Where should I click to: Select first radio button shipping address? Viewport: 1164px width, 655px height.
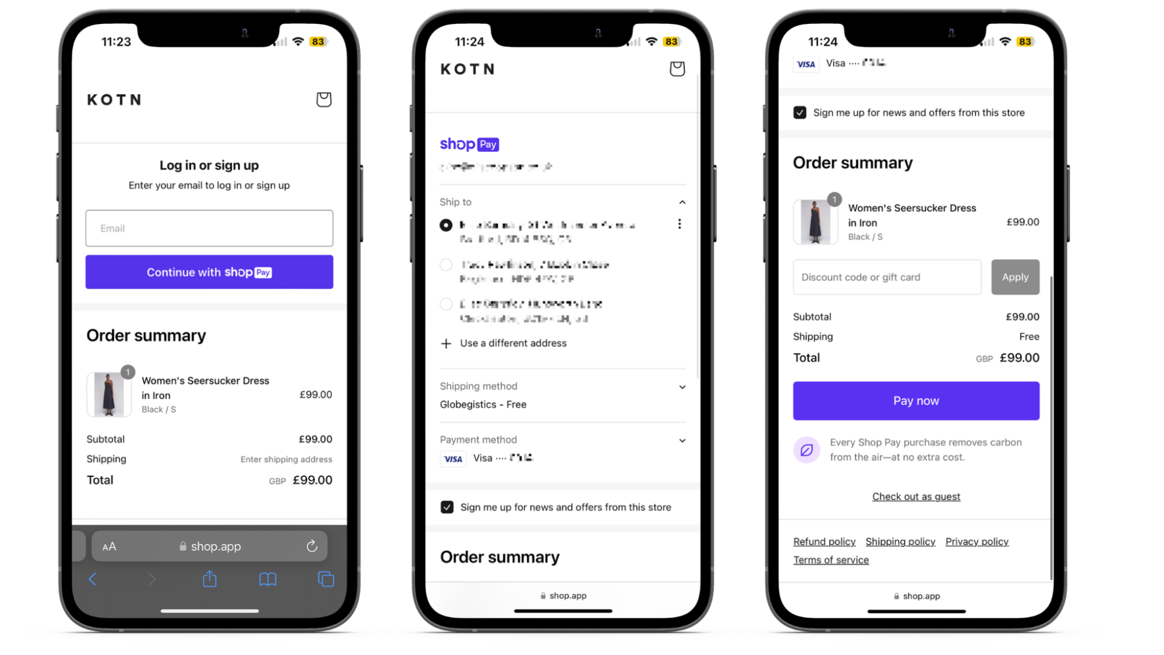click(446, 224)
